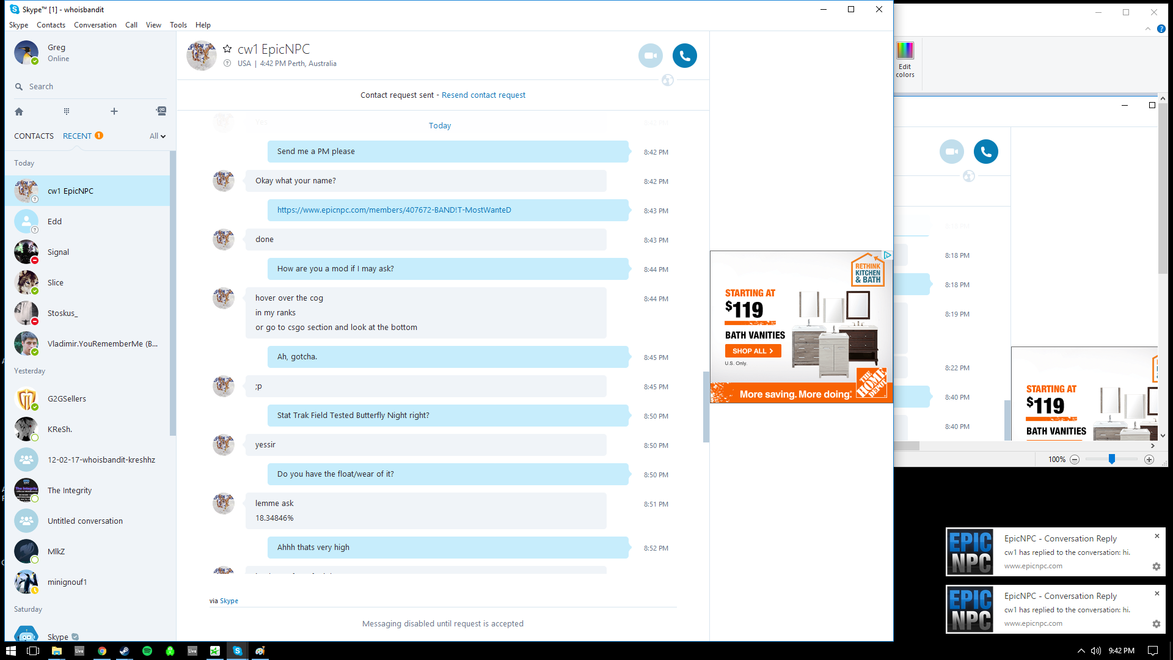Open settings gear on the first EpicNPC notification
This screenshot has width=1173, height=660.
click(x=1157, y=566)
